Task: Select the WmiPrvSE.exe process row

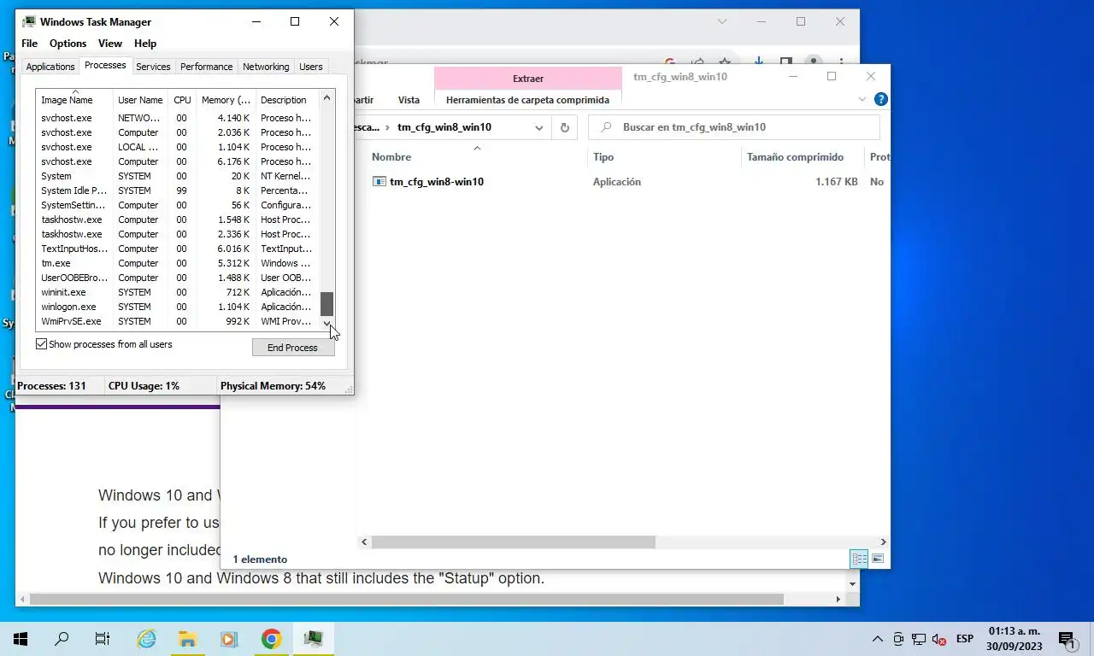Action: [x=177, y=321]
